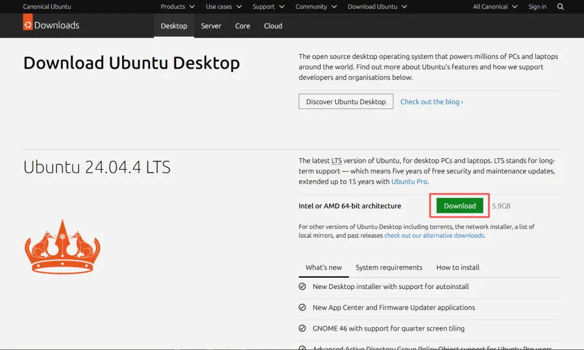
Task: Select the How to install tab
Action: pyautogui.click(x=458, y=267)
